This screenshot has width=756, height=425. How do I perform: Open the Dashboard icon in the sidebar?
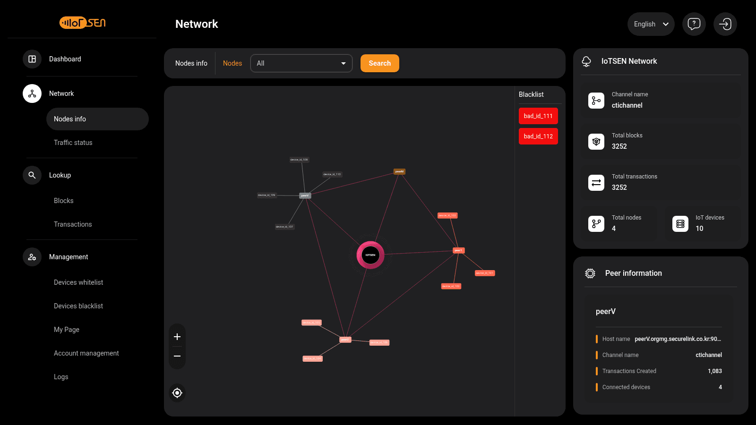click(x=32, y=59)
